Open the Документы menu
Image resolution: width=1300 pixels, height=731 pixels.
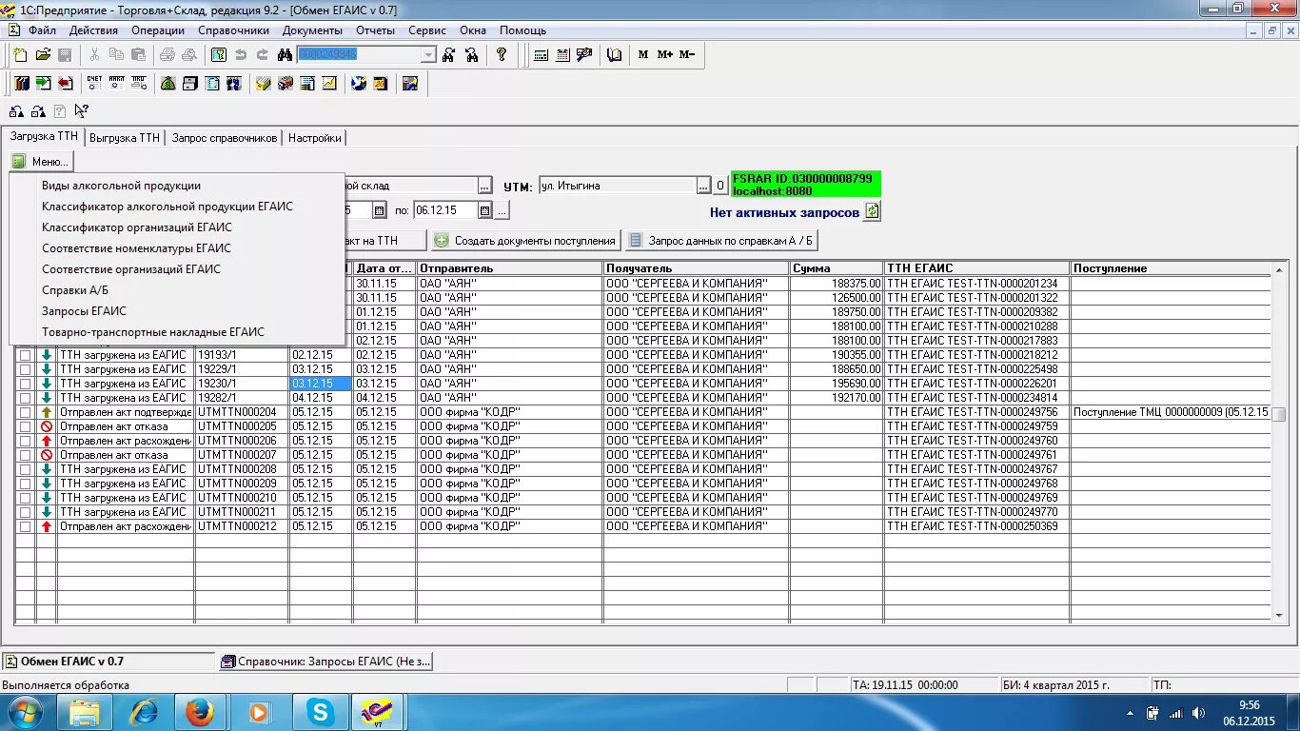[312, 30]
